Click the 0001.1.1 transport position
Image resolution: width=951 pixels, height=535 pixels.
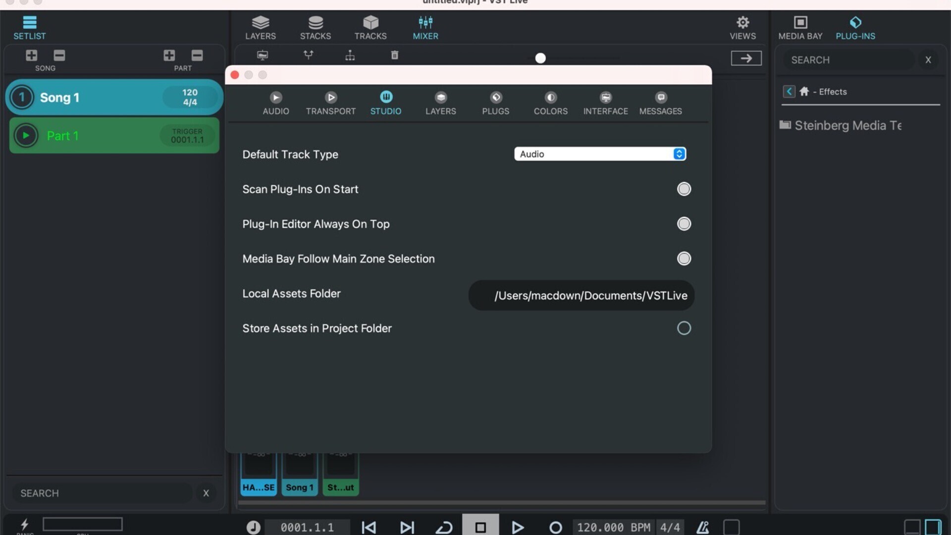[x=307, y=528]
